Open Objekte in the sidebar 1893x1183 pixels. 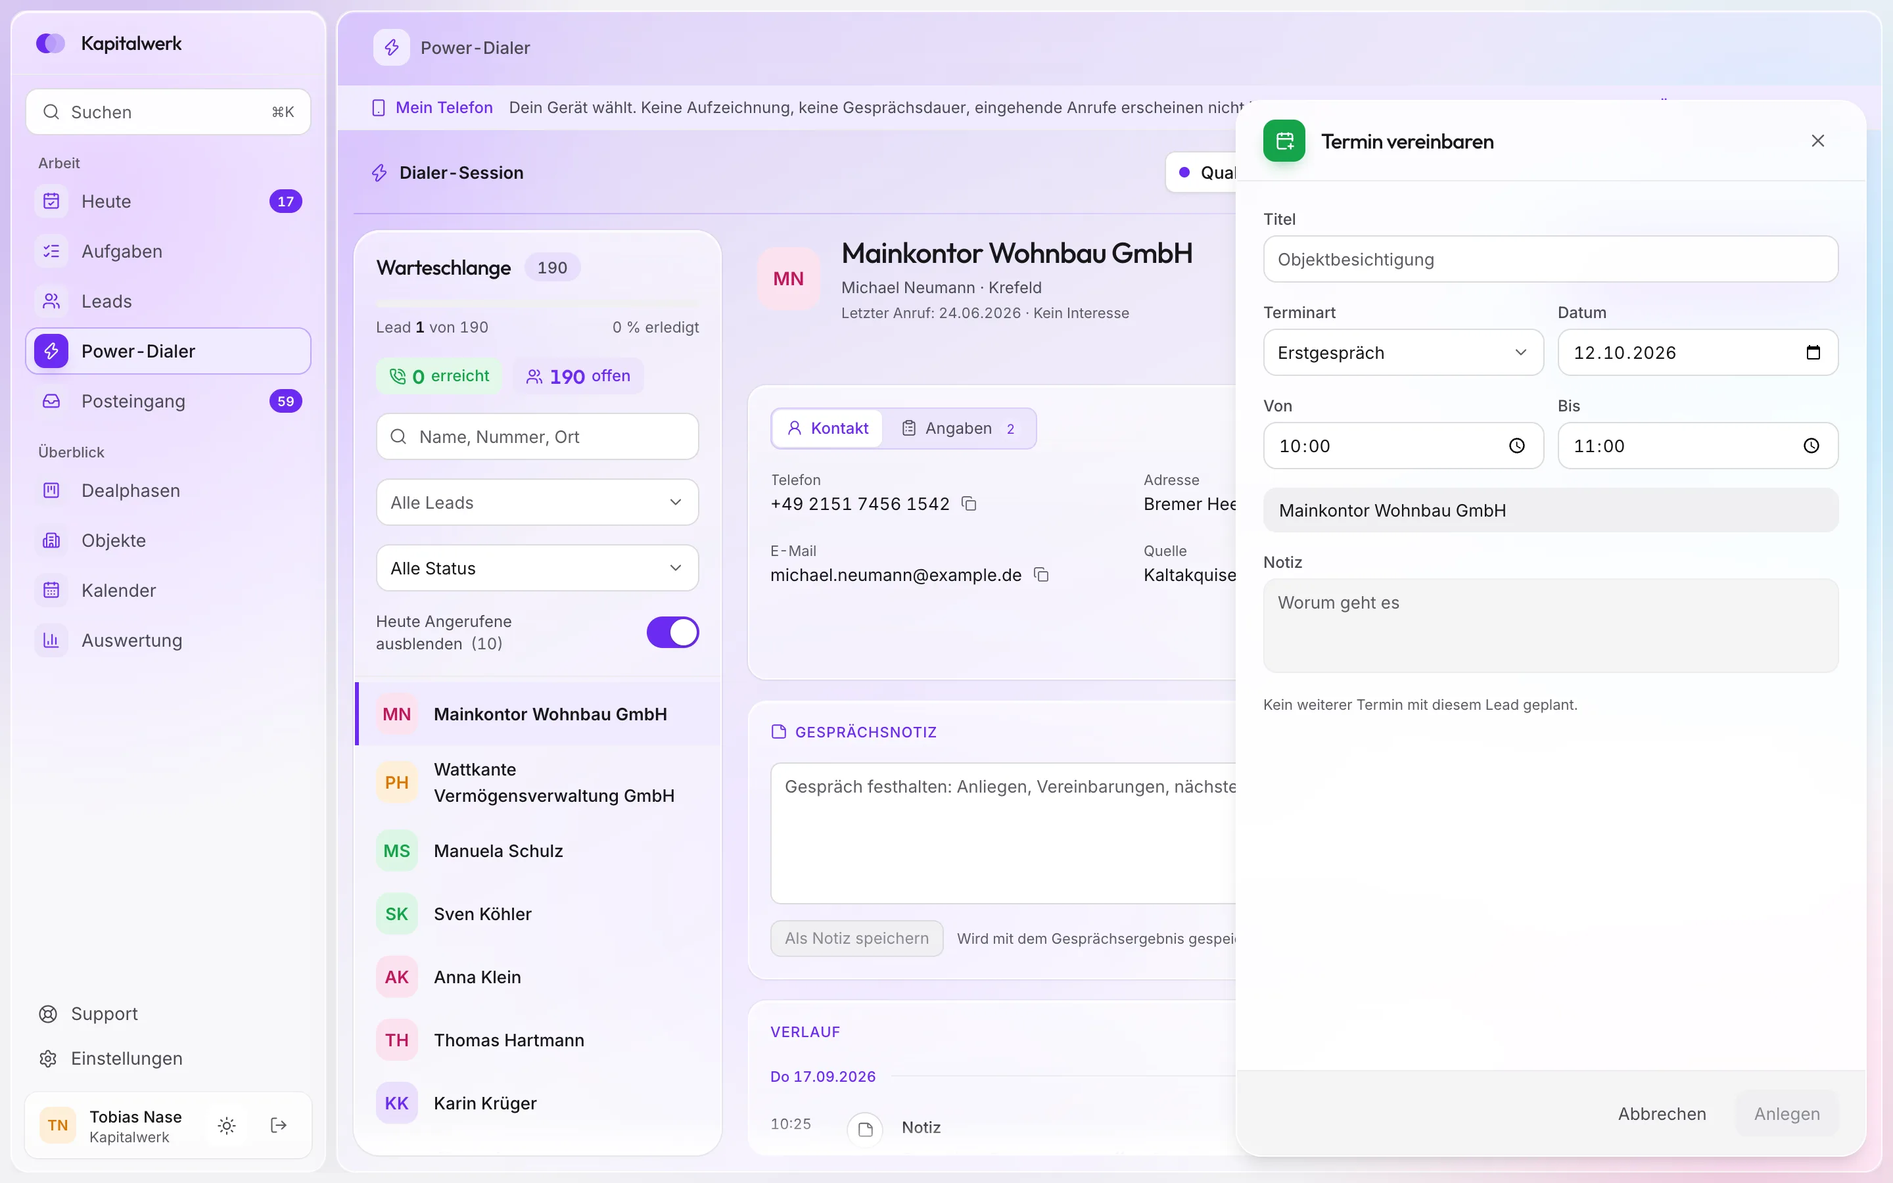click(x=168, y=541)
